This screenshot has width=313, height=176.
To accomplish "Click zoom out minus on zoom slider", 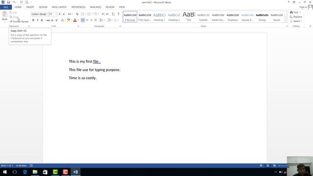I will pos(279,166).
